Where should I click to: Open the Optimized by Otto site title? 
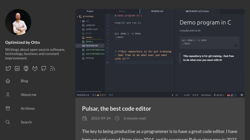coord(22,42)
